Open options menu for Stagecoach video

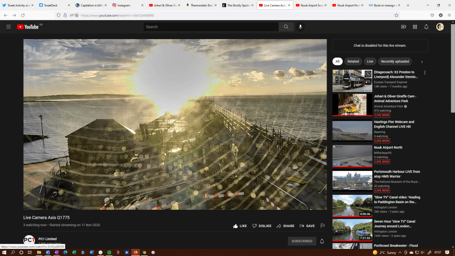[x=425, y=72]
